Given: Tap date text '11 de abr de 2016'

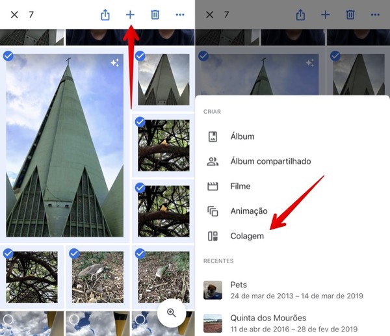Looking at the screenshot, I should (x=259, y=330).
